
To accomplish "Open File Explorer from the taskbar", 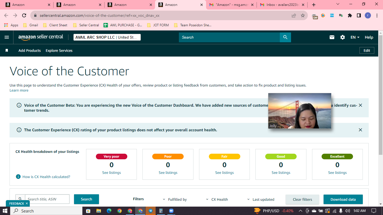I will 98,211.
